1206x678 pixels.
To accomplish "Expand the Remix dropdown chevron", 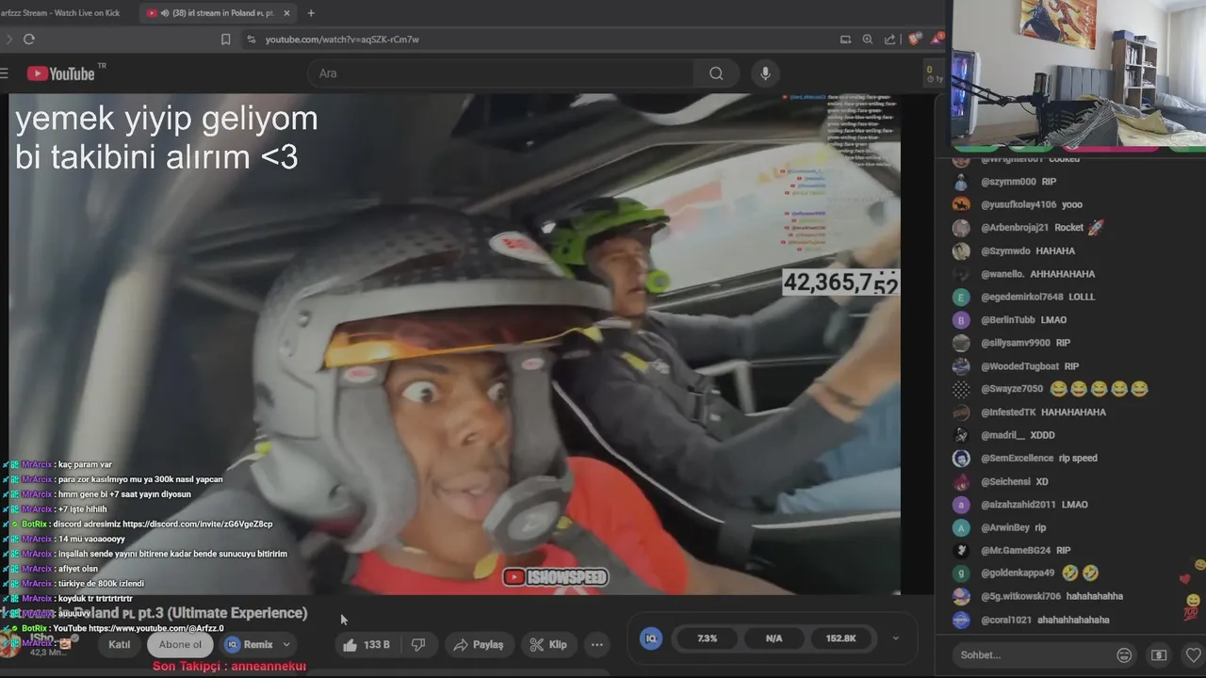I will tap(286, 644).
